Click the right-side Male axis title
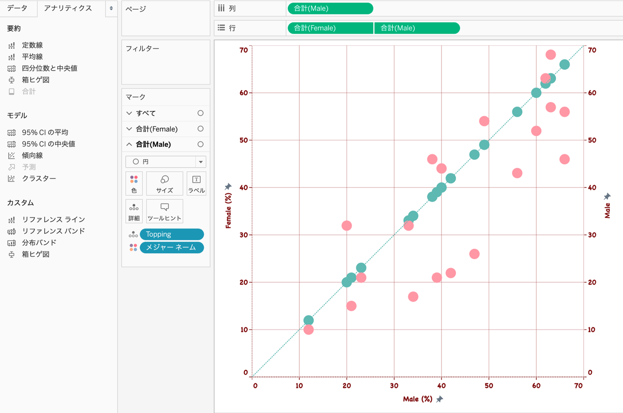 pos(607,211)
